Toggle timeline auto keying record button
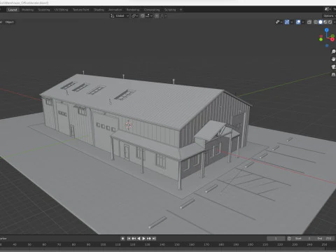336x252 pixels. coord(122,239)
